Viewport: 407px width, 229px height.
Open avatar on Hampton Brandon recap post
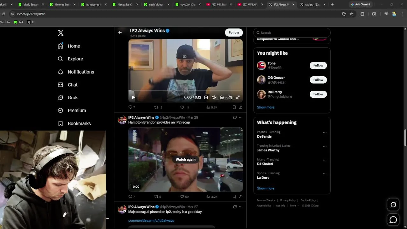pos(122,120)
